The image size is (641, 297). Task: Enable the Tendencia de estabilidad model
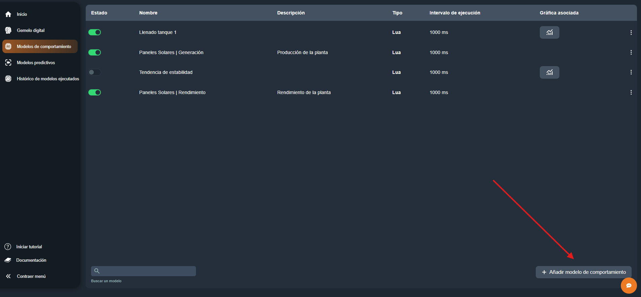[94, 73]
